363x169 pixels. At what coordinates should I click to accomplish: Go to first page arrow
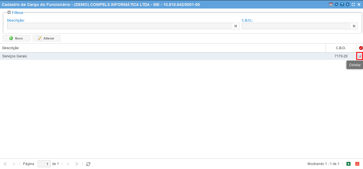click(x=5, y=164)
